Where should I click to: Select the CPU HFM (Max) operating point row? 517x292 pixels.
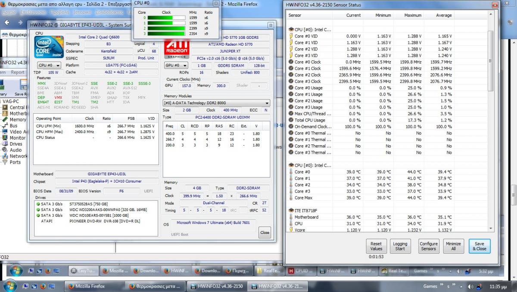pyautogui.click(x=95, y=132)
